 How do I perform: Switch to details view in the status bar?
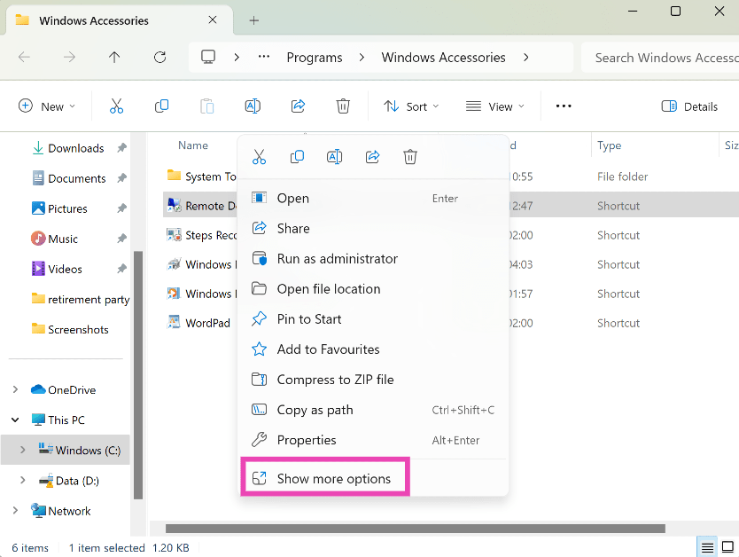707,547
